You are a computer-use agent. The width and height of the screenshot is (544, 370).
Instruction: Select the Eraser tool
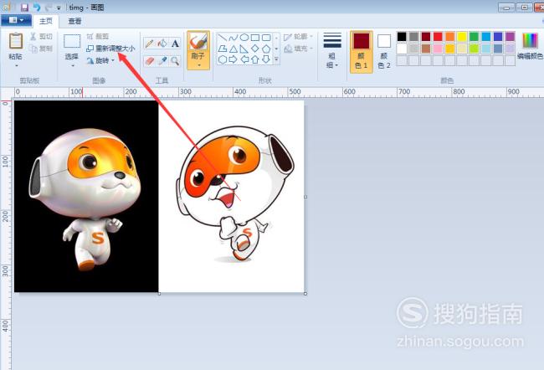pos(150,61)
